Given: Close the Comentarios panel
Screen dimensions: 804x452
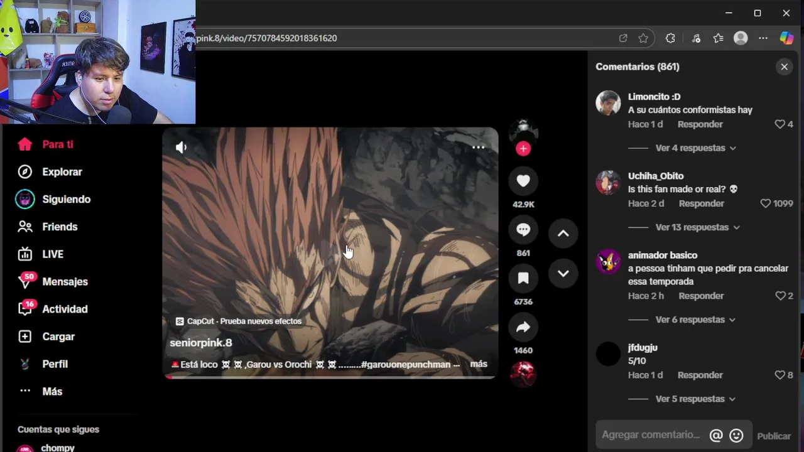Looking at the screenshot, I should (784, 67).
